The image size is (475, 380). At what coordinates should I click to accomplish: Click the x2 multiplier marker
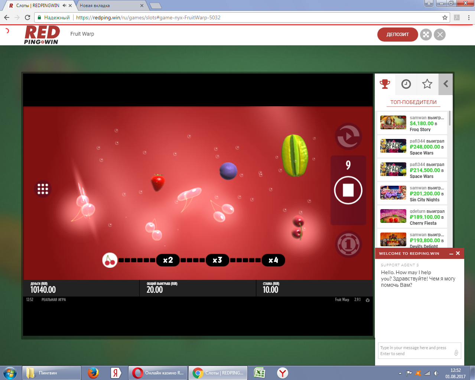[168, 260]
